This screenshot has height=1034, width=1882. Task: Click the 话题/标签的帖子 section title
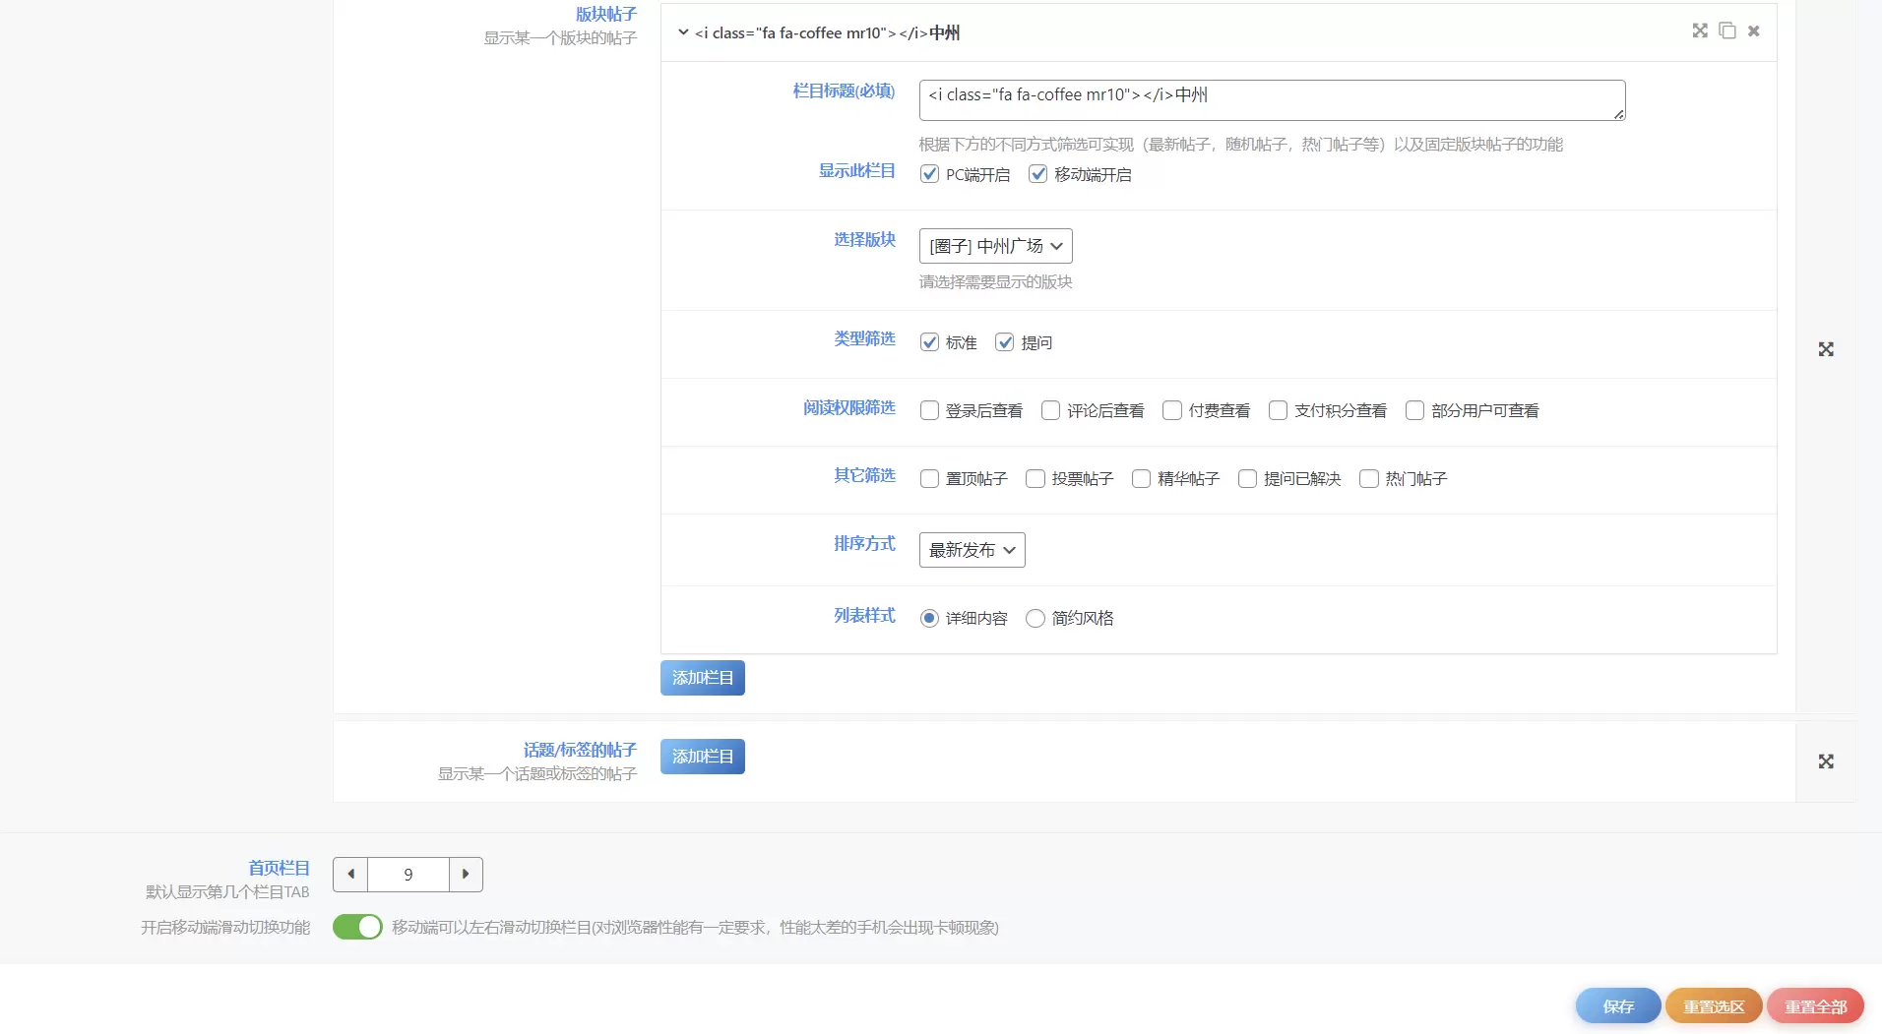(580, 750)
